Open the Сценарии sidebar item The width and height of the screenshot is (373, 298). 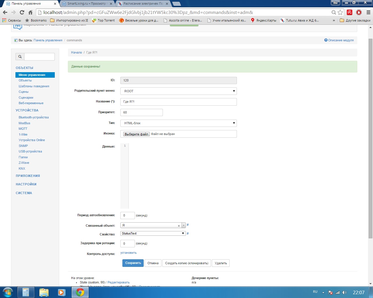[26, 97]
